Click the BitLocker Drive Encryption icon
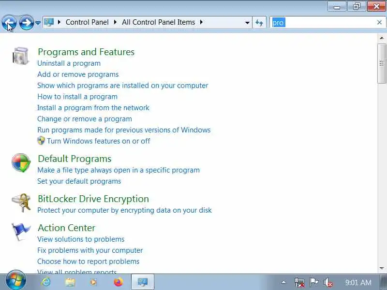This screenshot has width=387, height=290. tap(21, 203)
